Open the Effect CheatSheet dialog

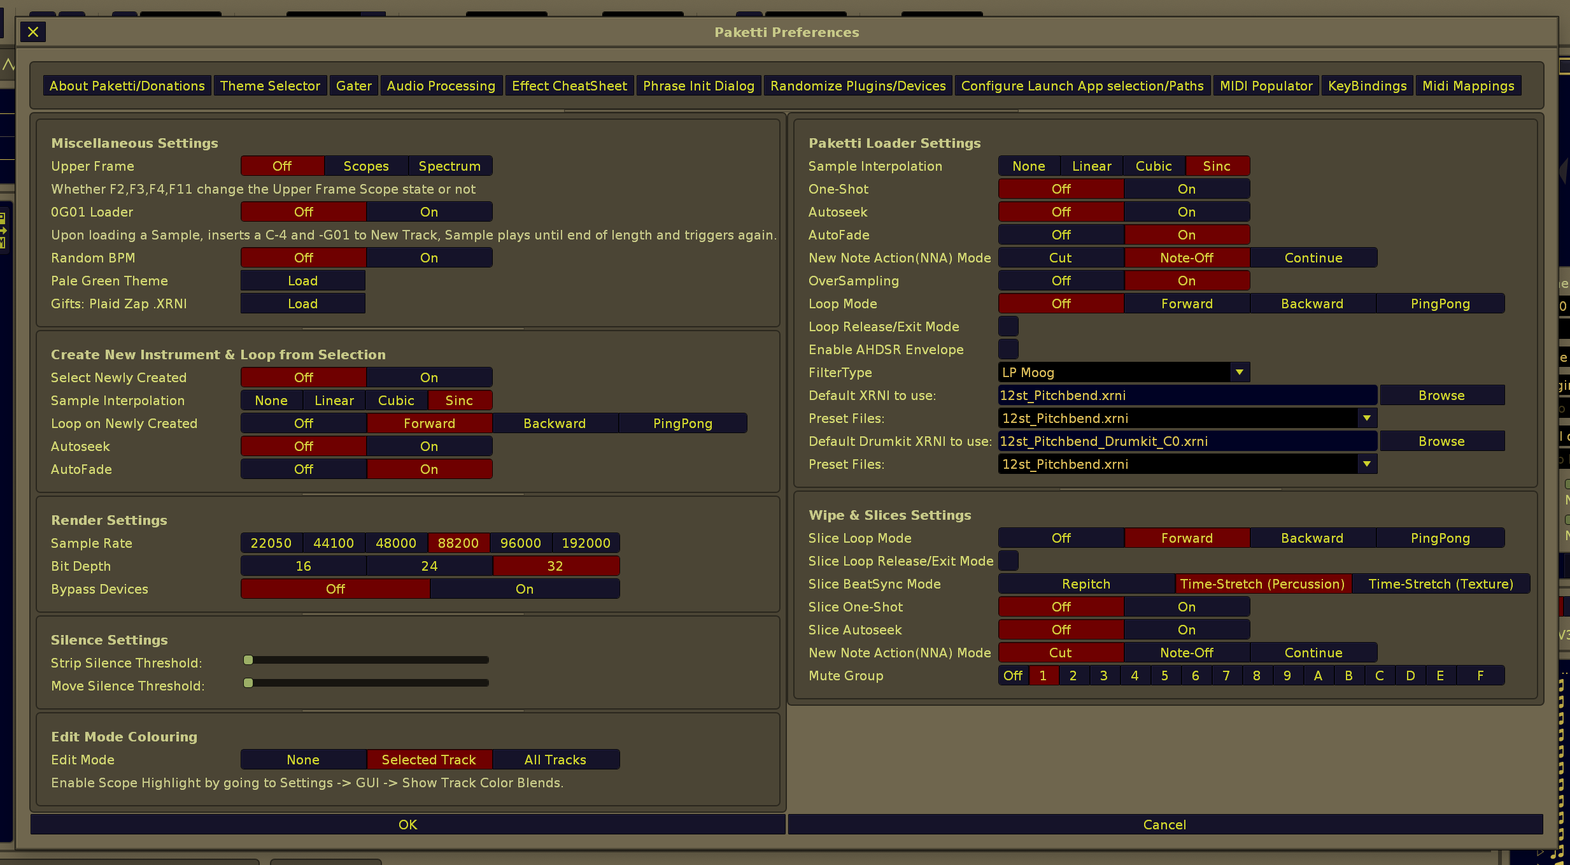click(569, 85)
